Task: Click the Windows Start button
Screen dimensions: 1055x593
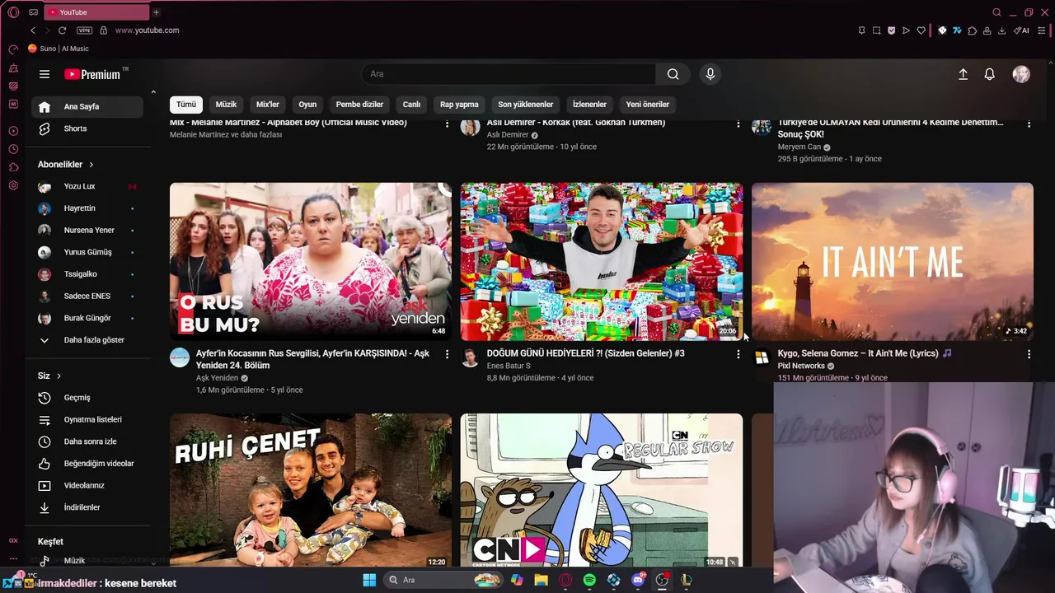Action: pyautogui.click(x=369, y=580)
